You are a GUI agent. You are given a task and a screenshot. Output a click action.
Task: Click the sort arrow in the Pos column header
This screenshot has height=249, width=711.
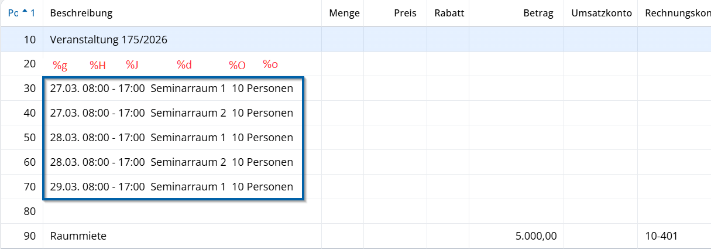click(24, 12)
